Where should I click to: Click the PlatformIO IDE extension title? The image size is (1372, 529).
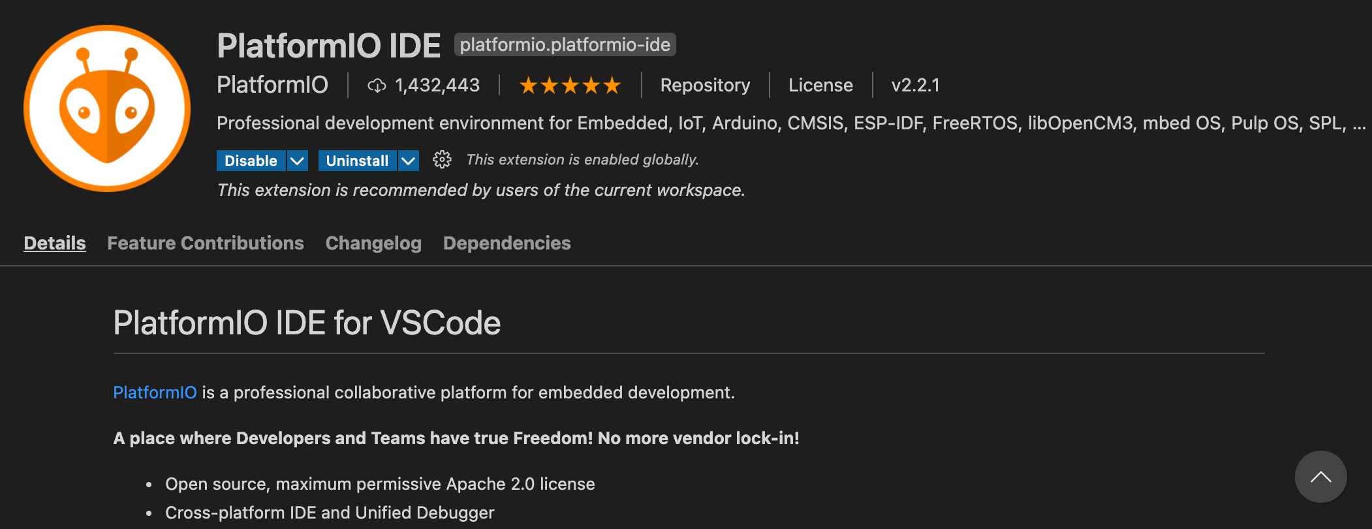pyautogui.click(x=329, y=46)
